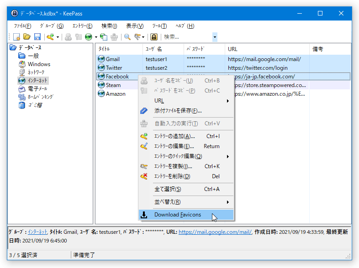Sort by the URL column header
359x268 pixels.
(267, 49)
